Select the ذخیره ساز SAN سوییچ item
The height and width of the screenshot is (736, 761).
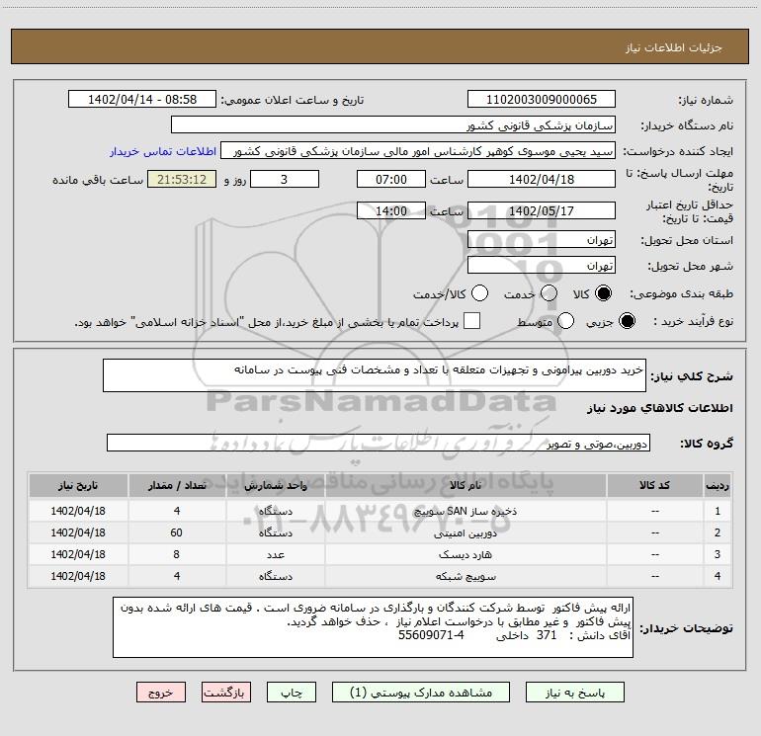(x=465, y=511)
